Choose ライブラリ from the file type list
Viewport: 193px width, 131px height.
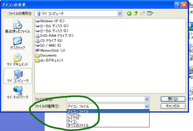coord(73,118)
